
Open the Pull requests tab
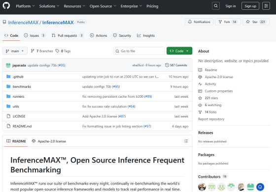[x=67, y=35]
